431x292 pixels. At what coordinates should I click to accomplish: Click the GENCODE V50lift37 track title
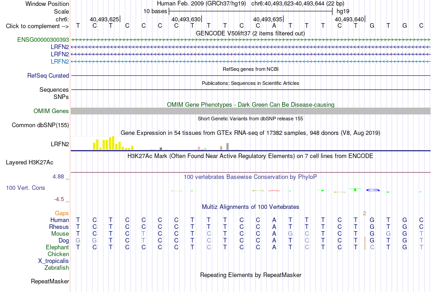click(250, 34)
